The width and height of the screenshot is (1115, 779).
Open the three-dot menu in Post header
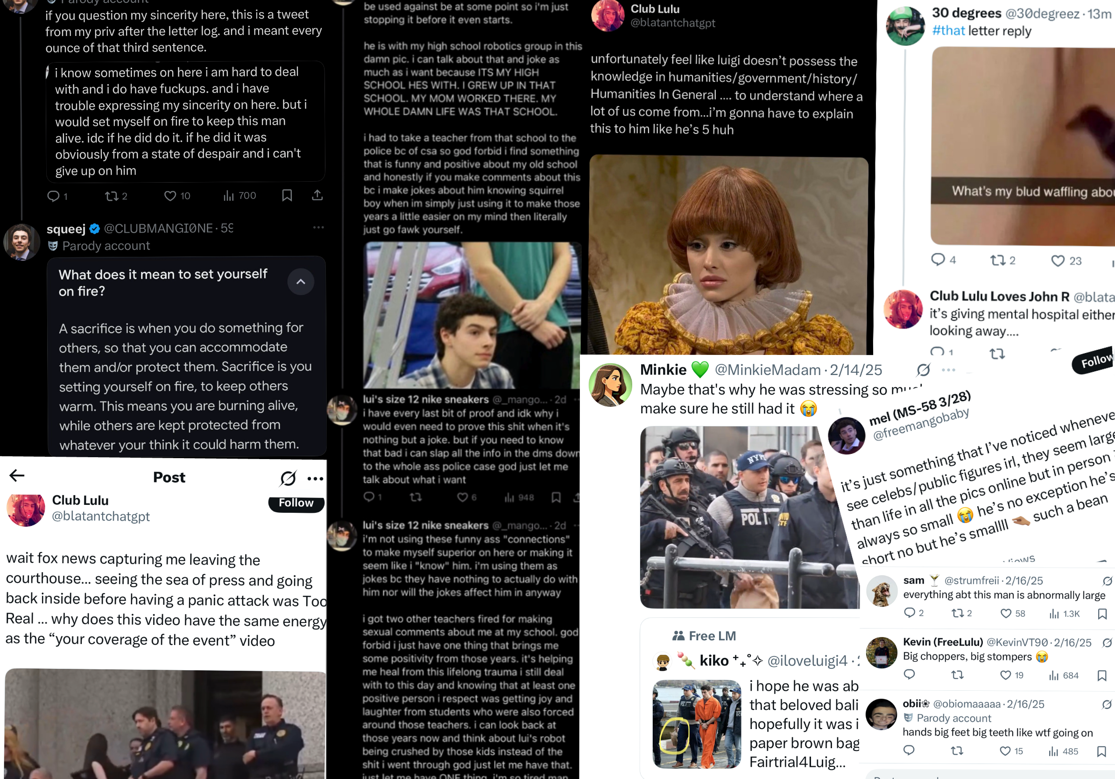pos(315,479)
